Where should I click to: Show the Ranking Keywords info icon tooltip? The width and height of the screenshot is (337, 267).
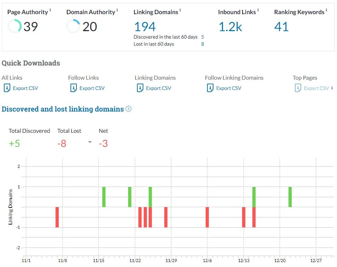coord(326,10)
